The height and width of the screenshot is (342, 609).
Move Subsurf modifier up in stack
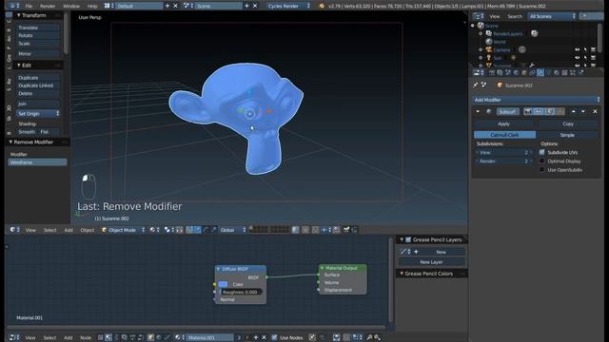point(574,111)
